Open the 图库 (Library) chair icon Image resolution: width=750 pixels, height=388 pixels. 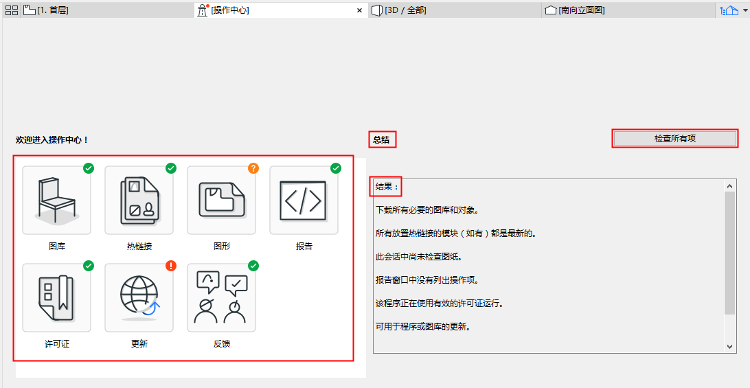56,200
